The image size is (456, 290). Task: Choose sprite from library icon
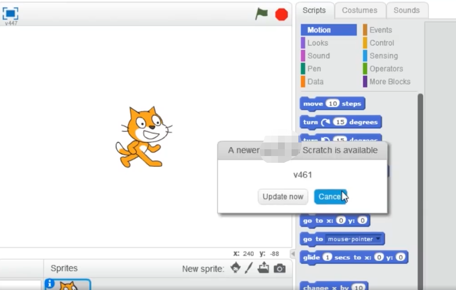(236, 267)
